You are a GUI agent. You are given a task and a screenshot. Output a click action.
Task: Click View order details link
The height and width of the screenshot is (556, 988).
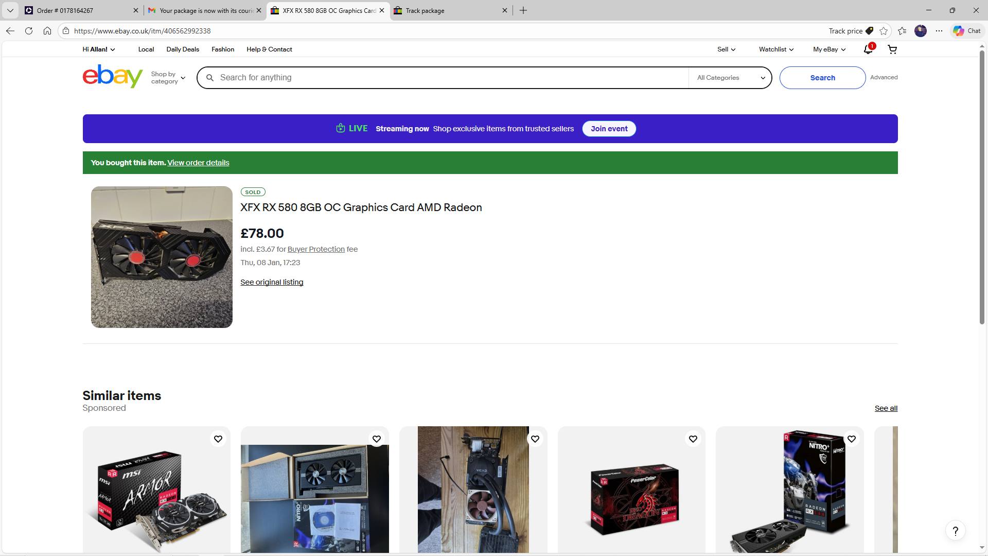198,163
